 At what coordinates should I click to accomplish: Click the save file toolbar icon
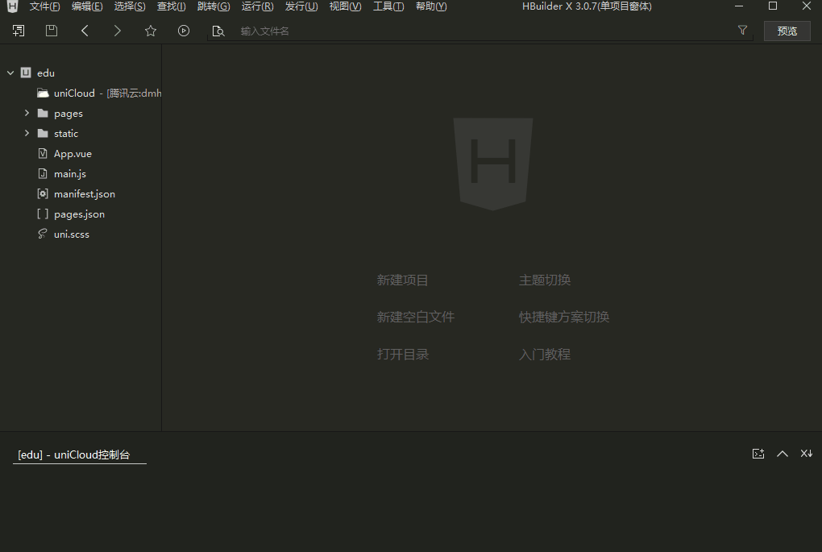[52, 31]
